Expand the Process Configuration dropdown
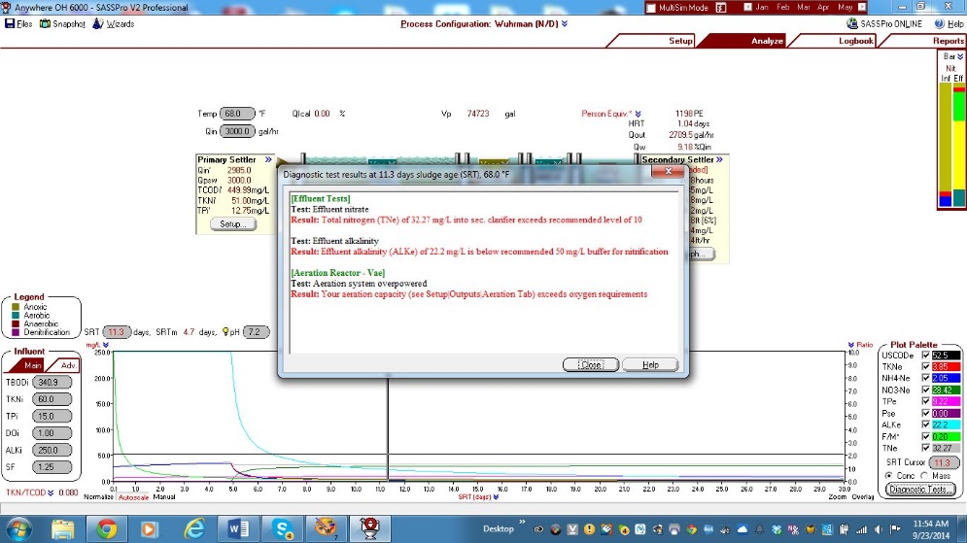 pyautogui.click(x=565, y=23)
